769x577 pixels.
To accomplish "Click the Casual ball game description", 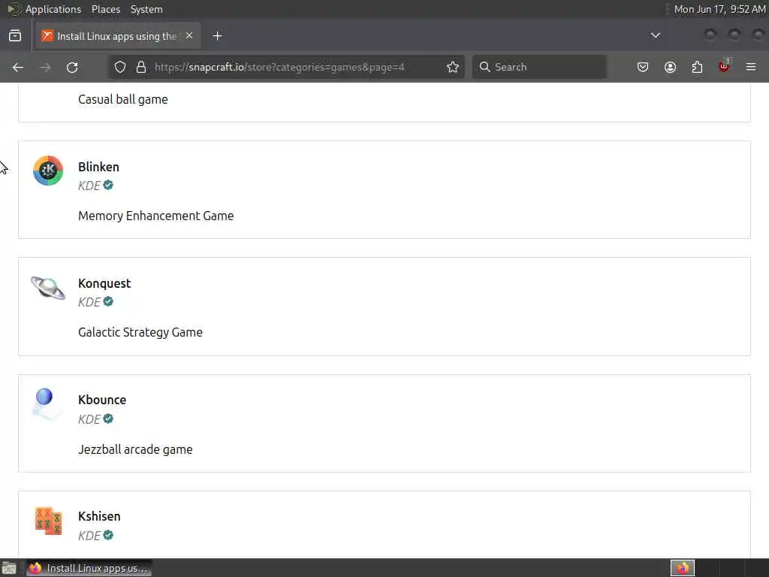I will coord(123,99).
